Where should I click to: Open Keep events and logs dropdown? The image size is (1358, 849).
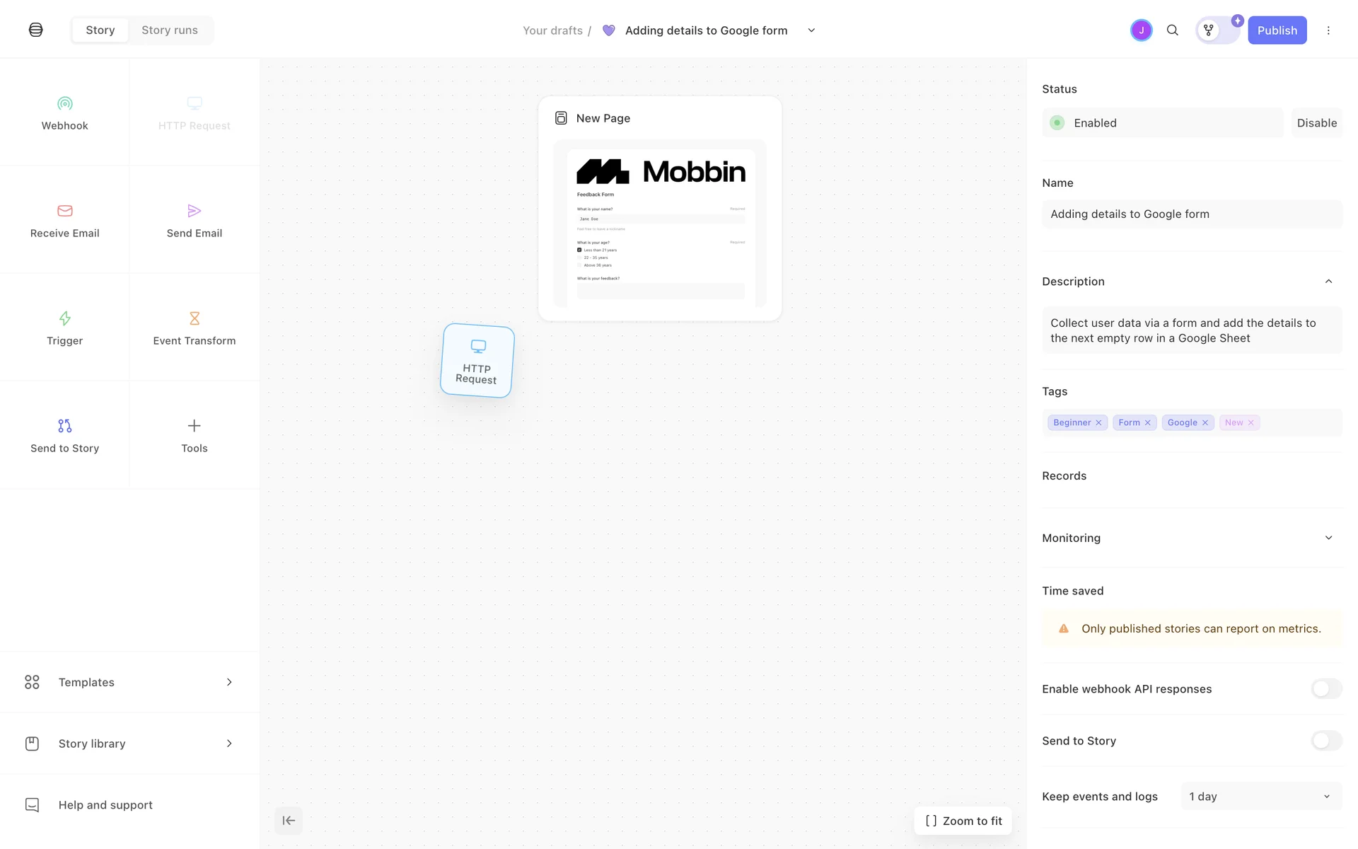click(1260, 797)
